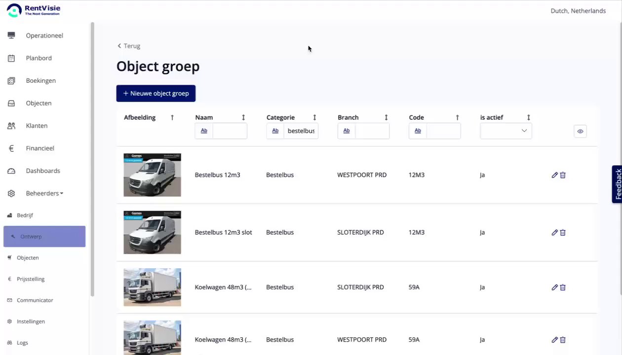The height and width of the screenshot is (355, 622).
Task: Click the sidebar vertical scrollbar
Action: [92, 158]
